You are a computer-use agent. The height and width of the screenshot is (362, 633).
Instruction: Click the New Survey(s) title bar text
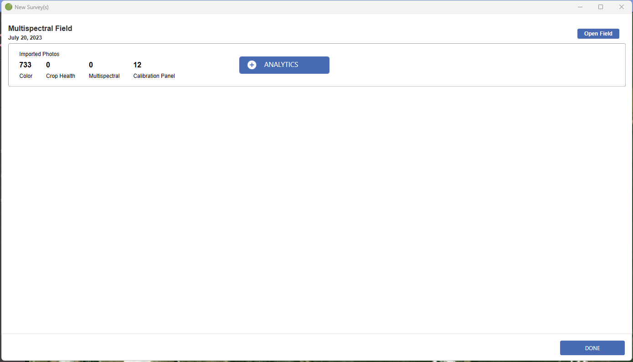click(31, 7)
